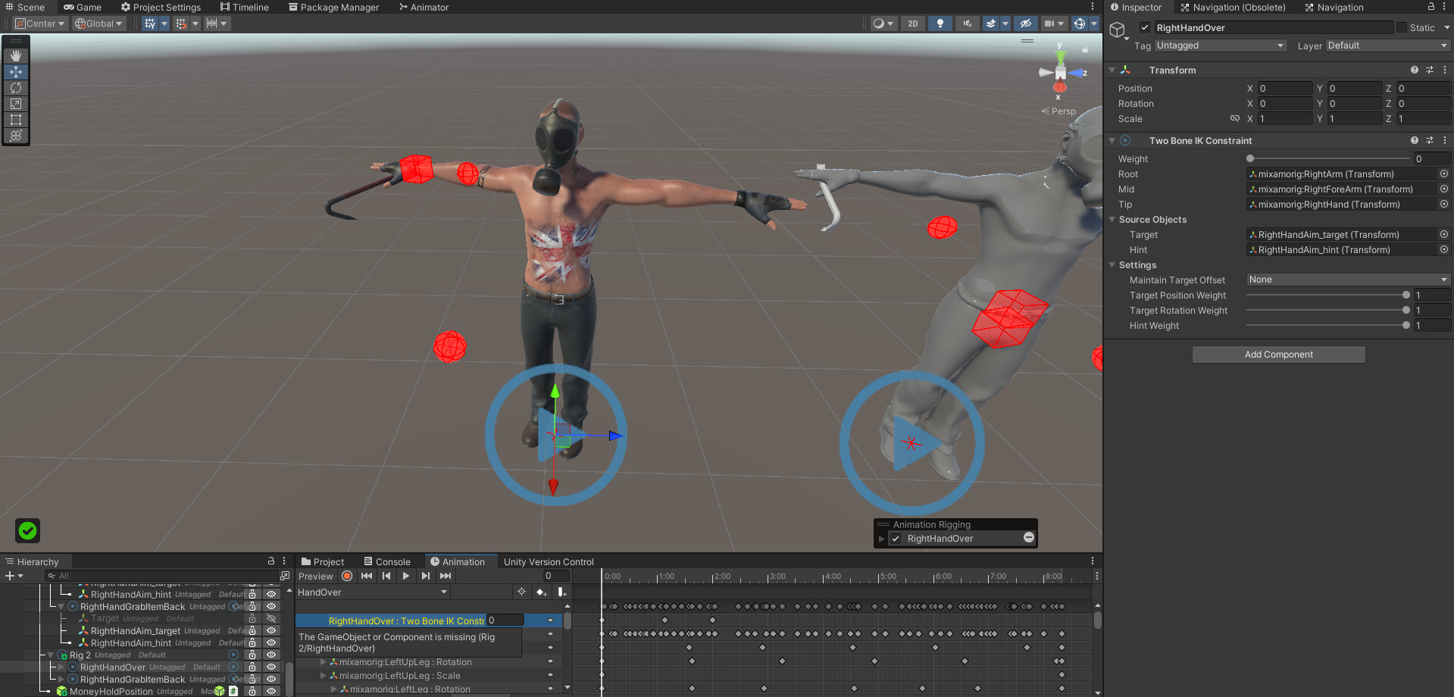
Task: Open the Project Settings window
Action: 161,7
